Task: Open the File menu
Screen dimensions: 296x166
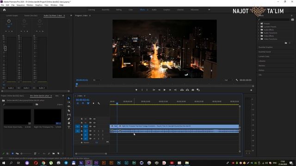Action: [2, 5]
